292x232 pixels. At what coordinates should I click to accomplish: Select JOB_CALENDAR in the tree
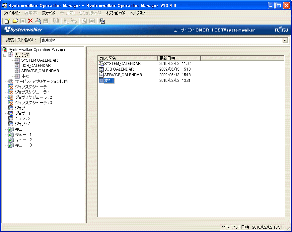click(x=36, y=66)
